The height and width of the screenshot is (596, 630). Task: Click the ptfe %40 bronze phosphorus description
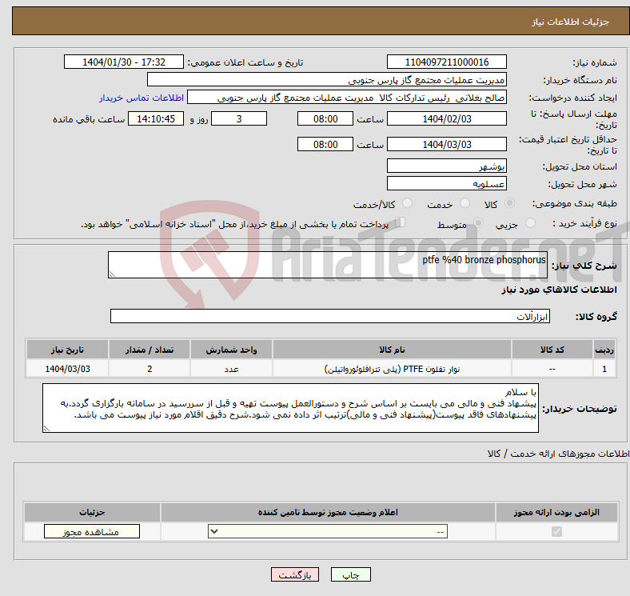point(328,265)
